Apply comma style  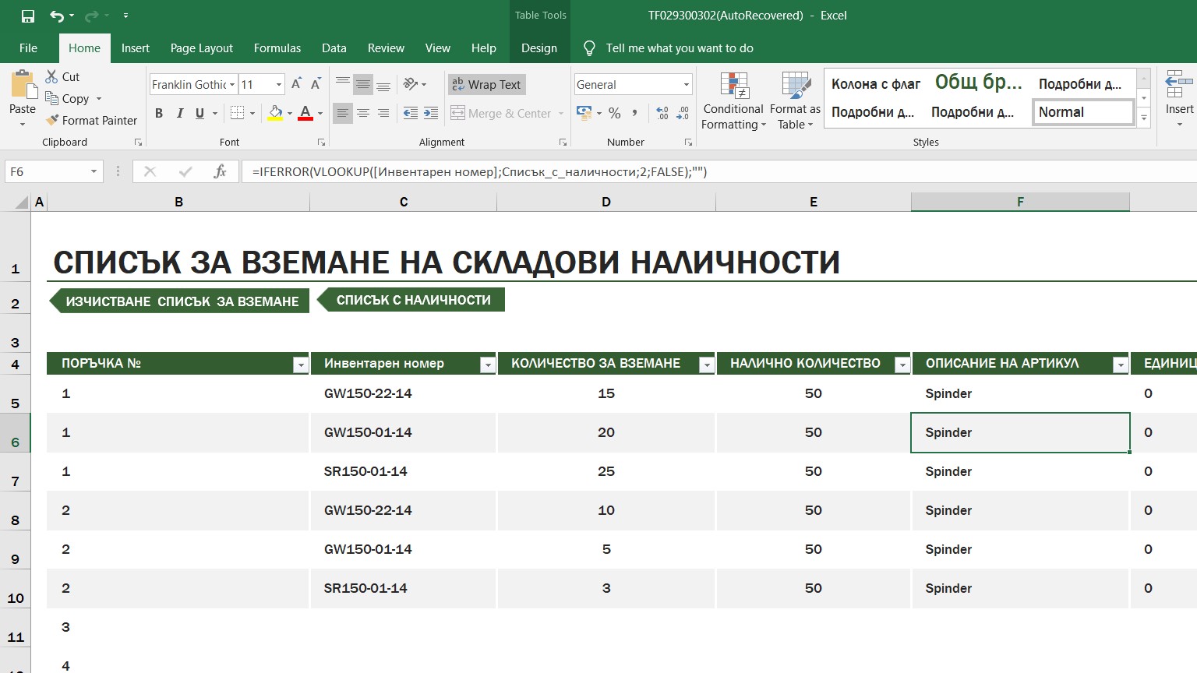(x=635, y=113)
